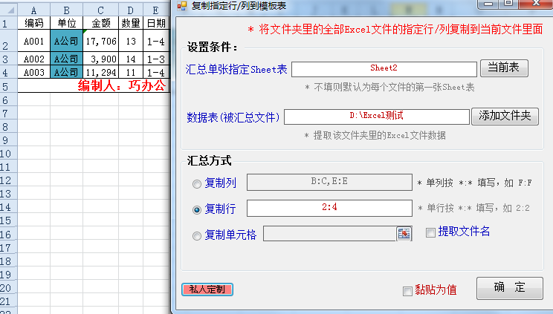Click header cell 金额

(x=101, y=23)
